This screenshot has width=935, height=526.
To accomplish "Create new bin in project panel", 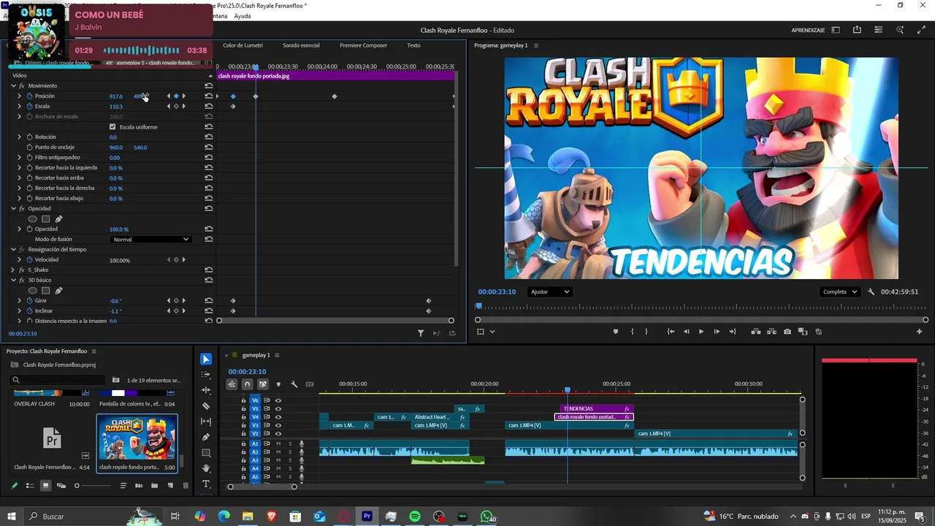I will pyautogui.click(x=154, y=486).
